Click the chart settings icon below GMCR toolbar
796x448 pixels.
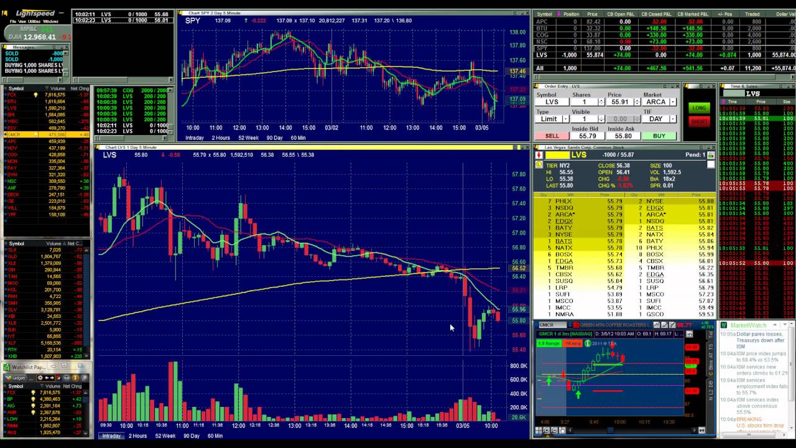coord(689,334)
